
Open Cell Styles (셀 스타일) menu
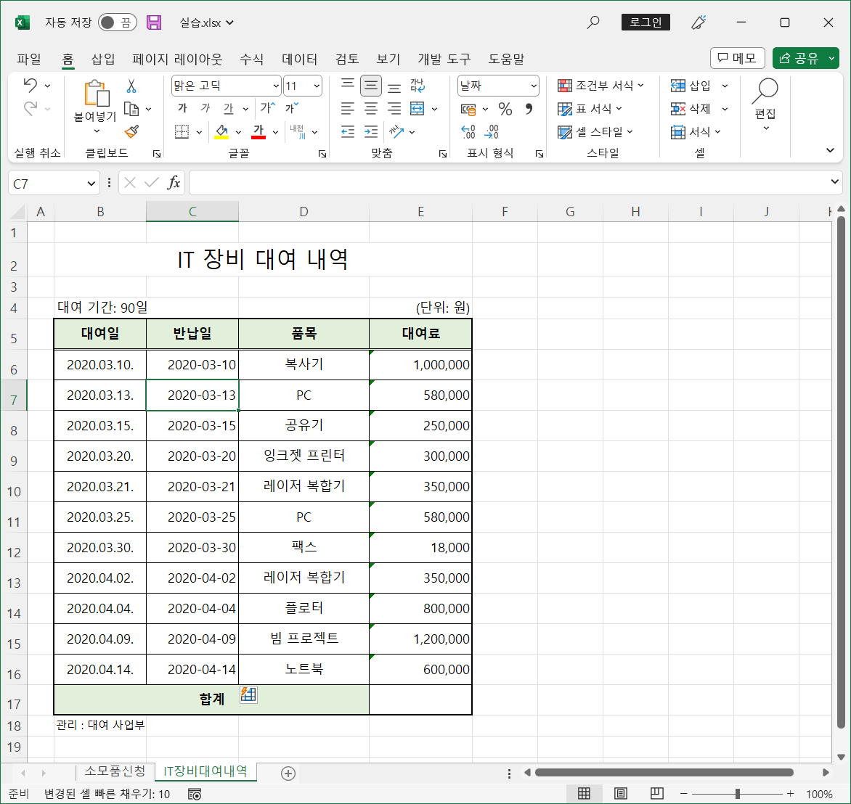tap(595, 132)
